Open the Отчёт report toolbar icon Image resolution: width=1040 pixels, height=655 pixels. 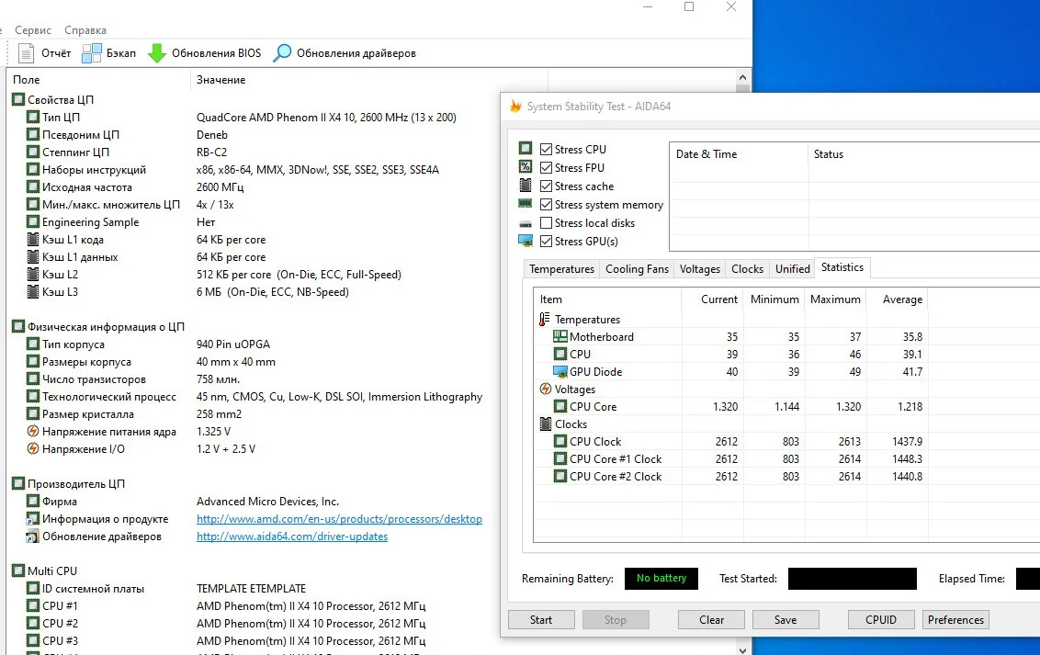pos(26,53)
